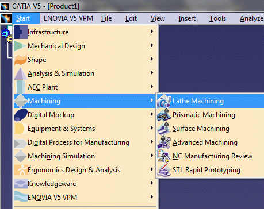264x209 pixels.
Task: Expand Digital Mockup submenu arrow
Action: (x=152, y=114)
